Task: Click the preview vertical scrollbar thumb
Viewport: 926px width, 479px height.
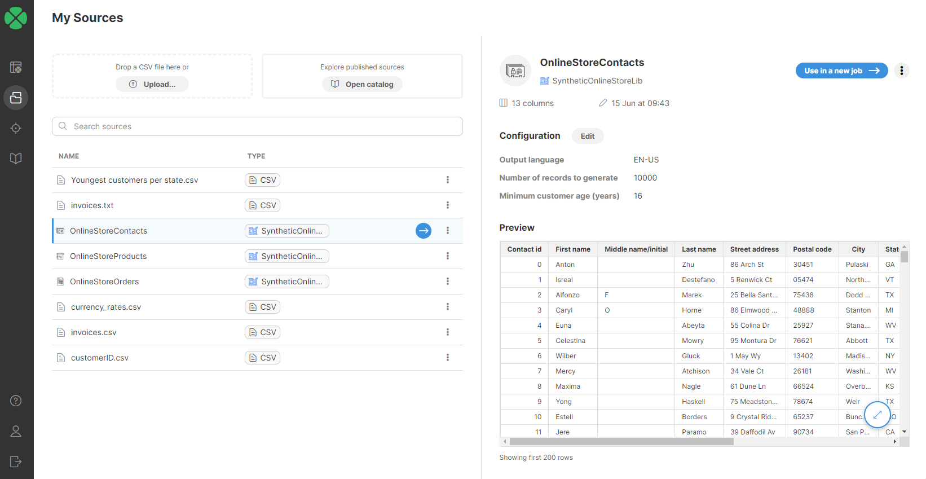Action: coord(905,257)
